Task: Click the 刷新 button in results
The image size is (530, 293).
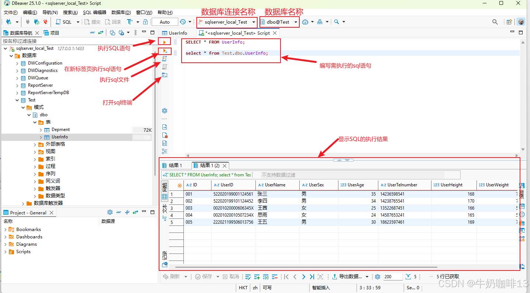Action: (x=172, y=276)
